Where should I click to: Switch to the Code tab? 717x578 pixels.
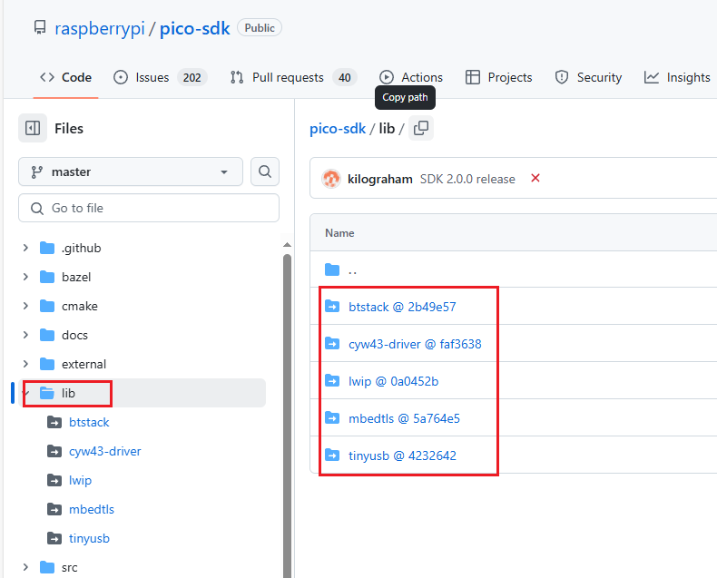(x=66, y=77)
